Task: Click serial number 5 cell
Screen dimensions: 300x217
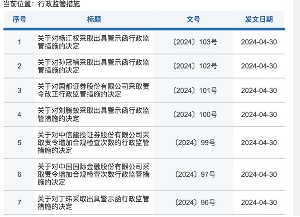Action: 19,143
